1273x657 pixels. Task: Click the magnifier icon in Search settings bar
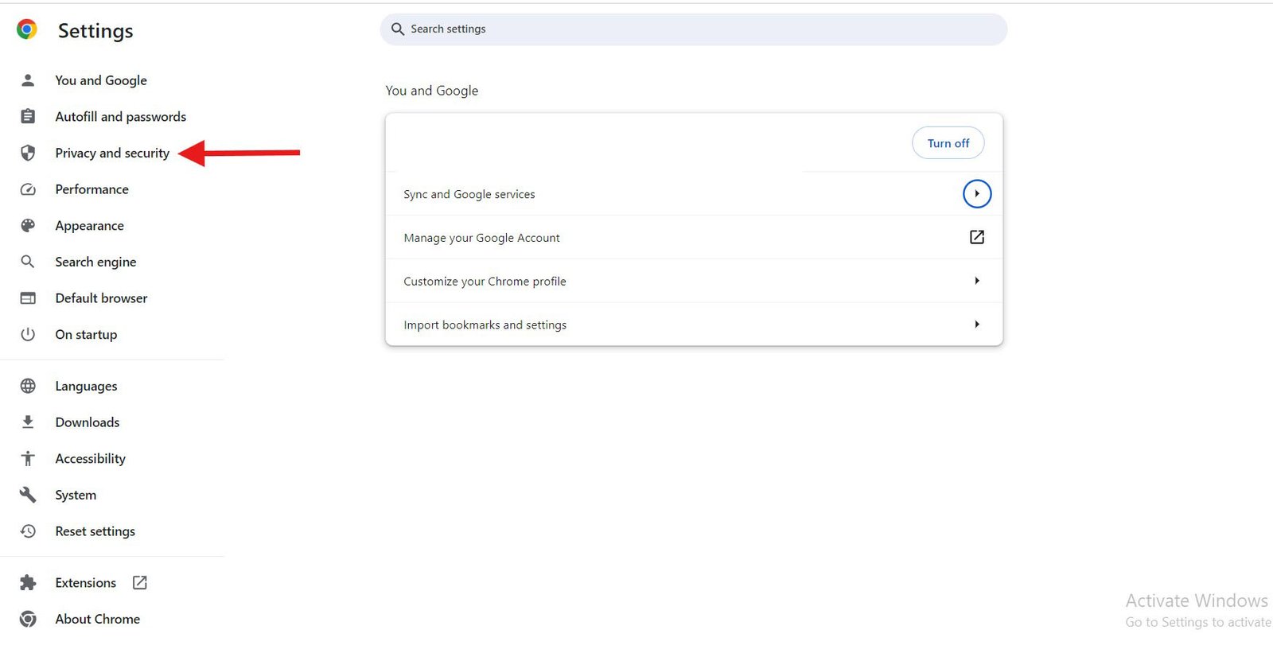pyautogui.click(x=398, y=29)
